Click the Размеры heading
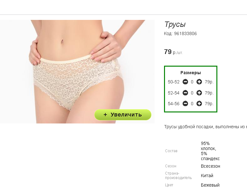This screenshot has height=192, width=247. click(x=191, y=73)
